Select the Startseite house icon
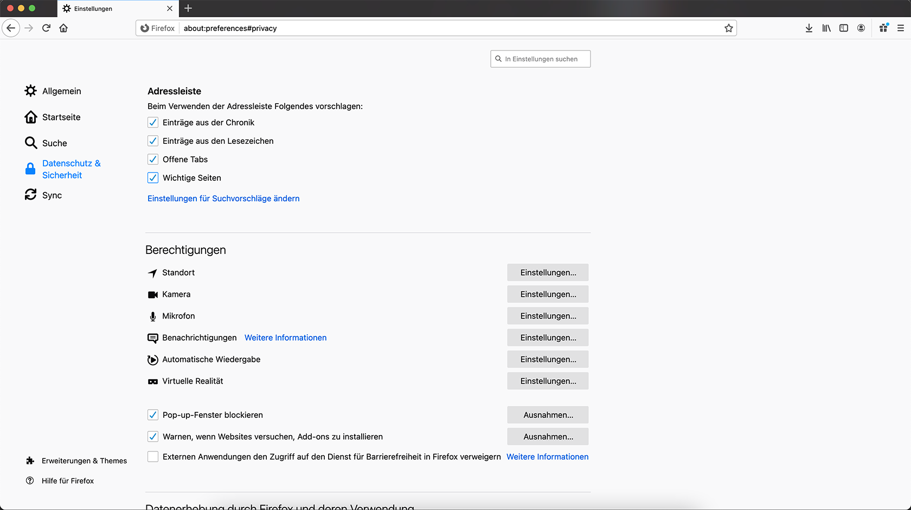This screenshot has width=911, height=510. [31, 117]
